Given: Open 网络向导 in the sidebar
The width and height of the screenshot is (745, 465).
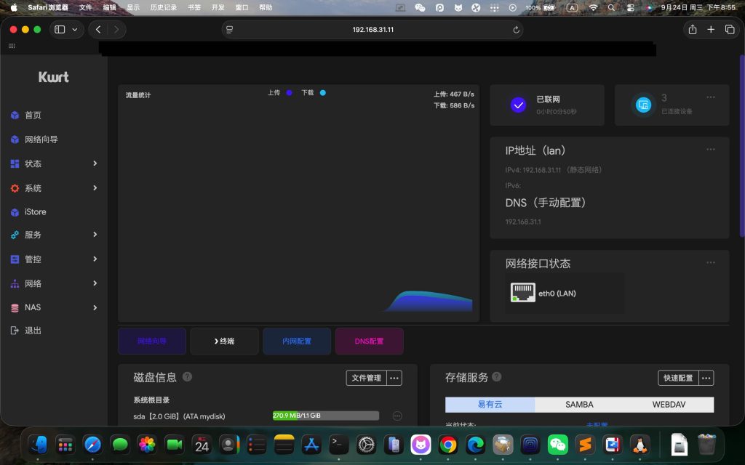Looking at the screenshot, I should 41,139.
